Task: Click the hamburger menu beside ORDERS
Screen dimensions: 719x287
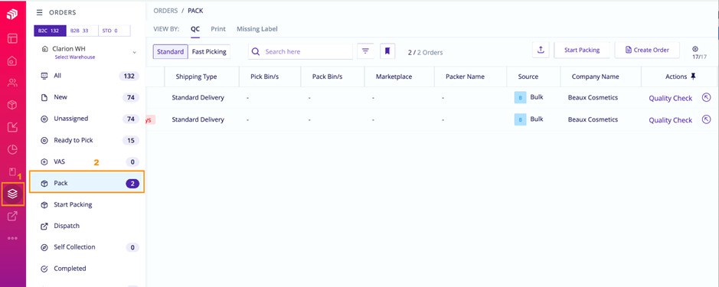Action: pyautogui.click(x=40, y=12)
